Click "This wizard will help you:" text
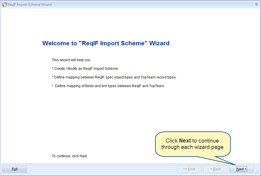 coord(72,60)
